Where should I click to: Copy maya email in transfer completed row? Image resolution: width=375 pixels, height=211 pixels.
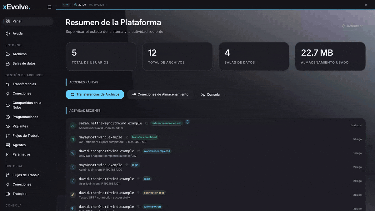(127, 137)
